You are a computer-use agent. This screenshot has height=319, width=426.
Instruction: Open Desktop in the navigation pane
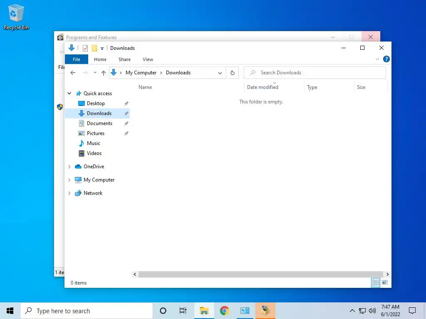[x=96, y=103]
